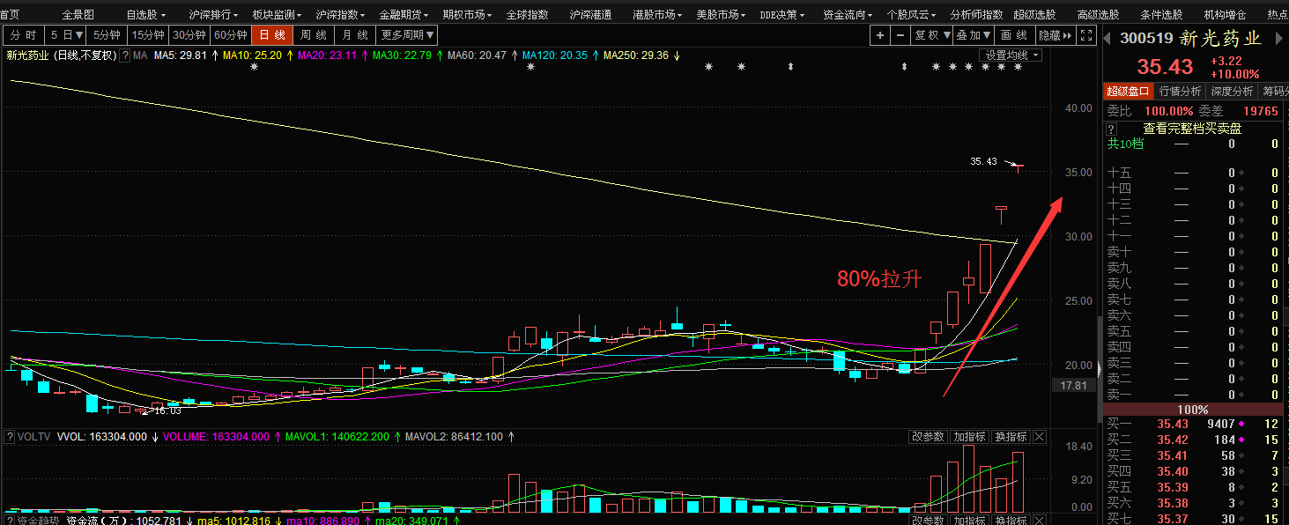Go to the 首页 home menu
The height and width of the screenshot is (525, 1289).
pyautogui.click(x=10, y=15)
